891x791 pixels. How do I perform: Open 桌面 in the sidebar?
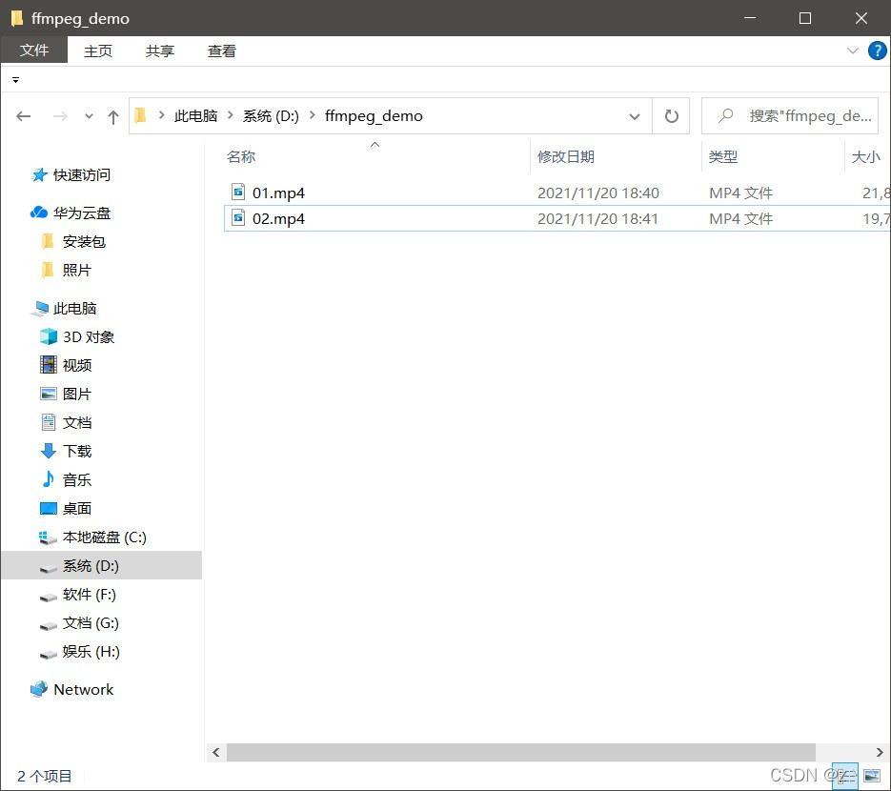tap(77, 509)
